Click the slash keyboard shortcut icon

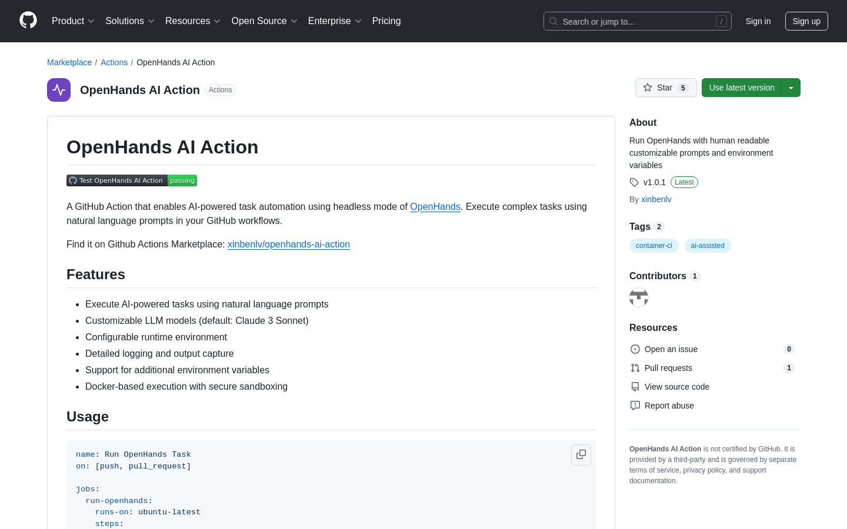click(x=721, y=21)
